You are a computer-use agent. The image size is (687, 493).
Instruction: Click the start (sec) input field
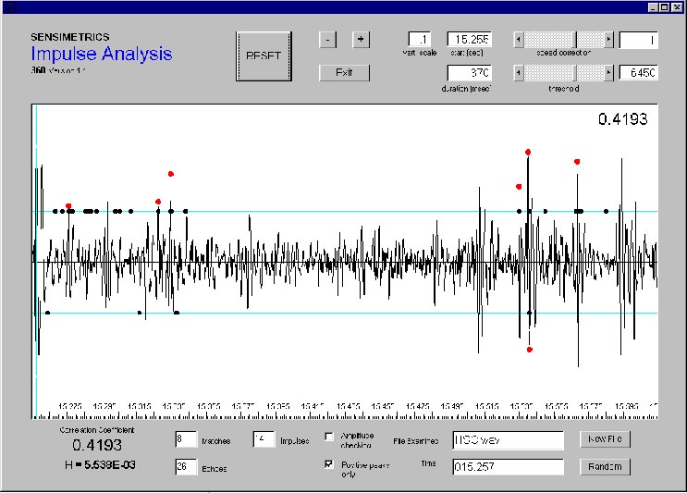tap(470, 39)
